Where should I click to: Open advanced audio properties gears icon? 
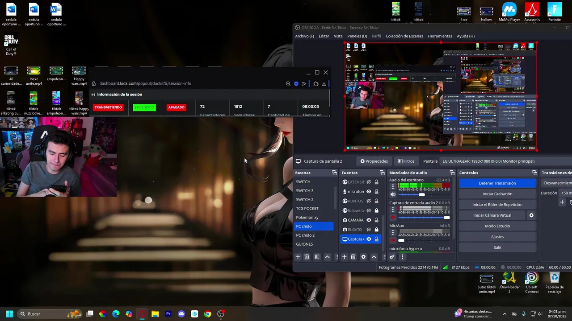coord(392,257)
